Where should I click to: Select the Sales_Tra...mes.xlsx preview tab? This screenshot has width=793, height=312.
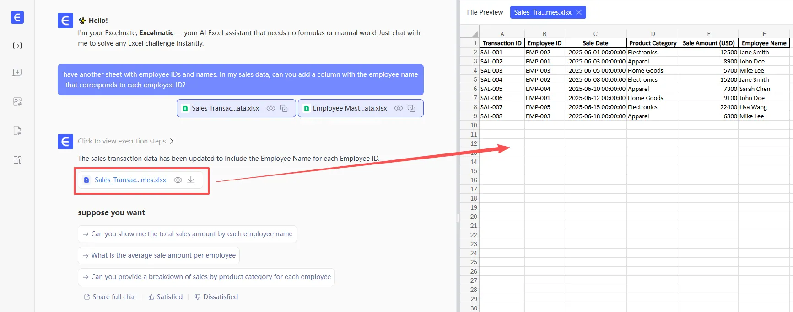[x=542, y=12]
